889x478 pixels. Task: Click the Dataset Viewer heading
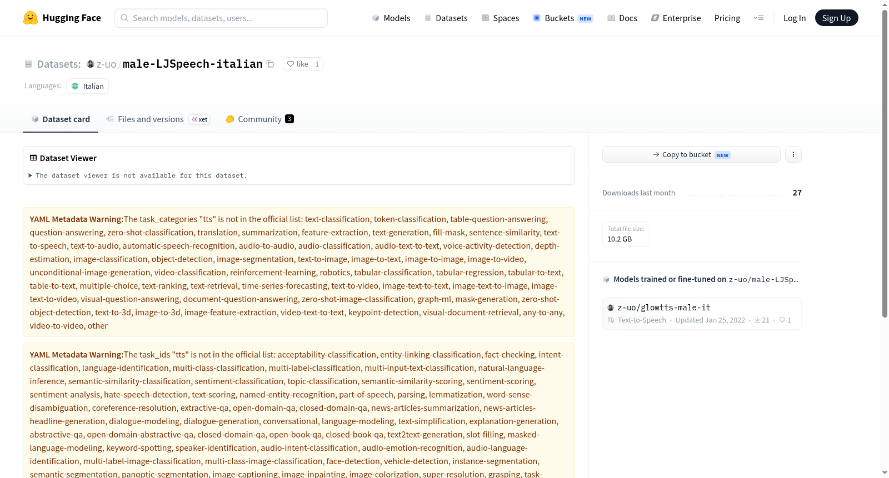68,158
